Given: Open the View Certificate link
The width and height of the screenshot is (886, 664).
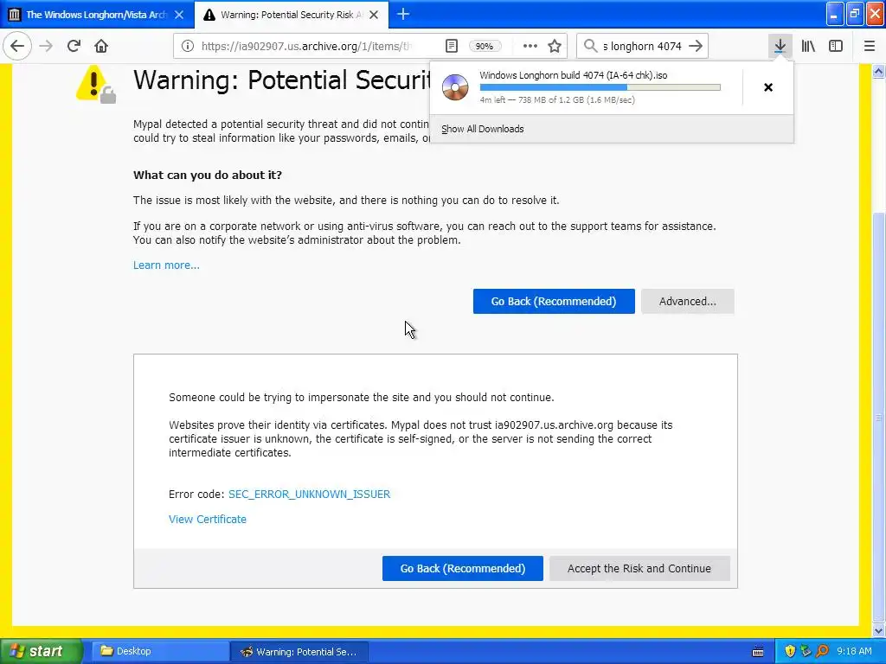Looking at the screenshot, I should [x=208, y=519].
